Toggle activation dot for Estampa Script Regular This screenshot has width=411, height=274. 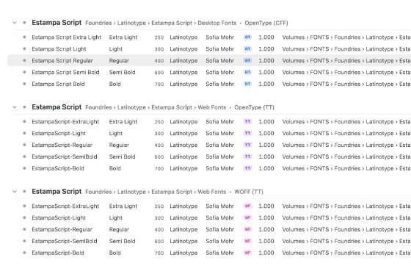24,61
